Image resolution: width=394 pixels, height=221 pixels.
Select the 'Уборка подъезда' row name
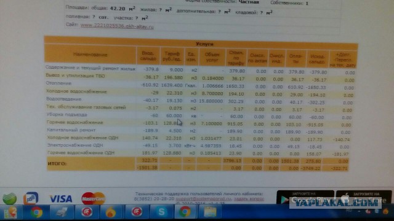pyautogui.click(x=67, y=115)
